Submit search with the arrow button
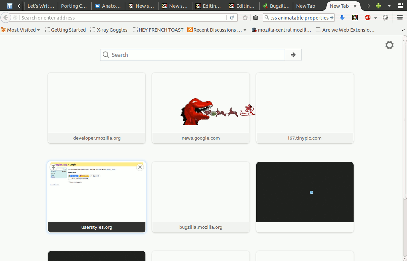Screen dimensions: 407x261 point(293,55)
